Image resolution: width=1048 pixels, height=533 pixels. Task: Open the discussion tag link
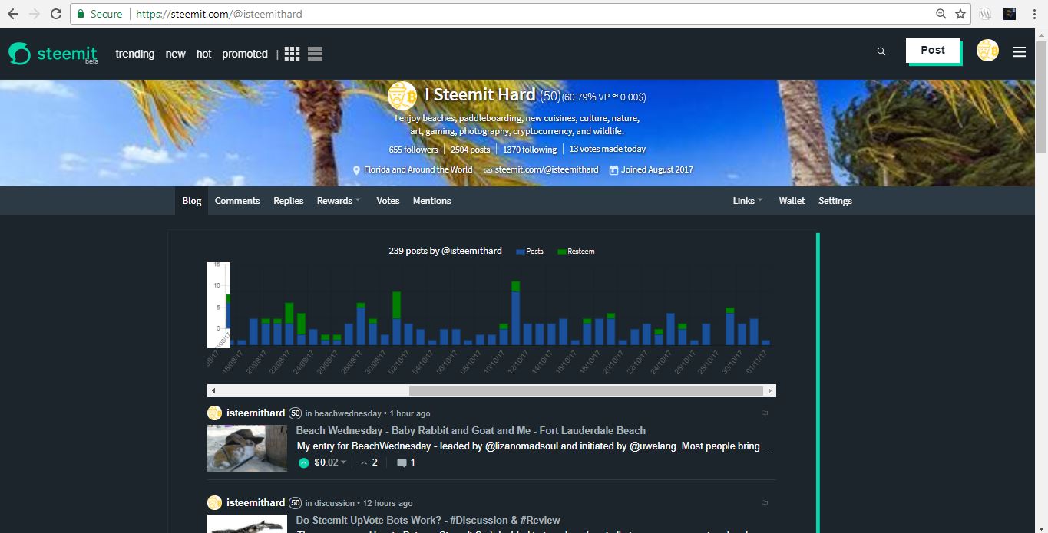click(x=335, y=503)
